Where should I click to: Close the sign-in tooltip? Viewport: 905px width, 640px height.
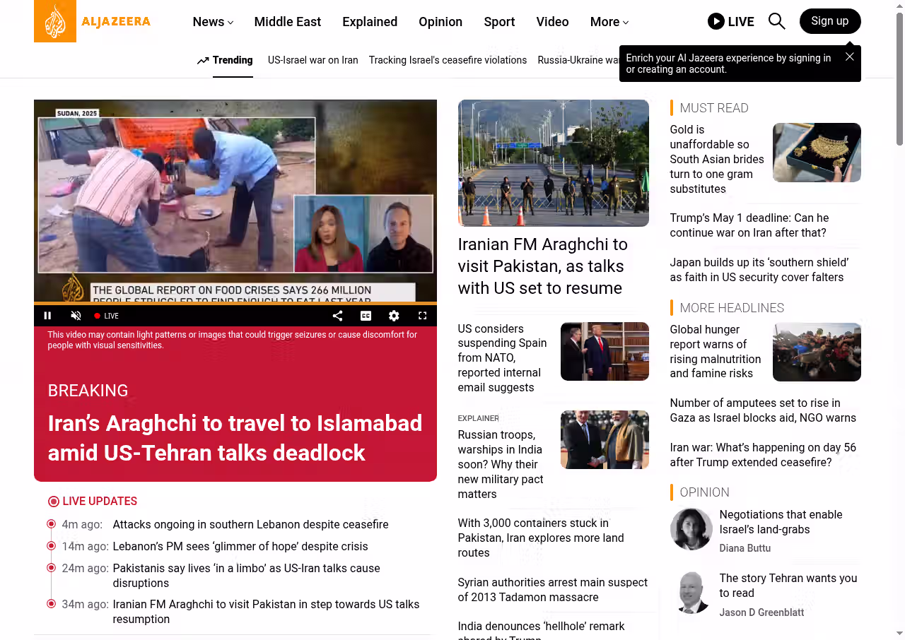[x=849, y=57]
